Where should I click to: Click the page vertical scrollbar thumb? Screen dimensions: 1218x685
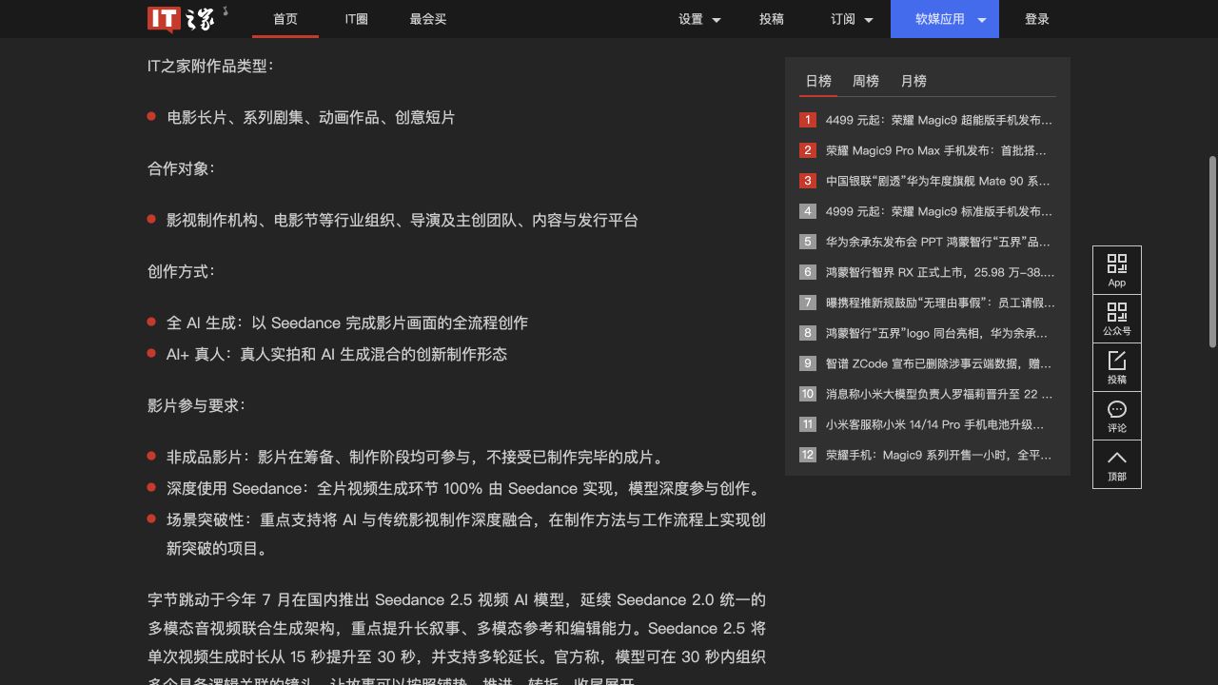click(1212, 252)
